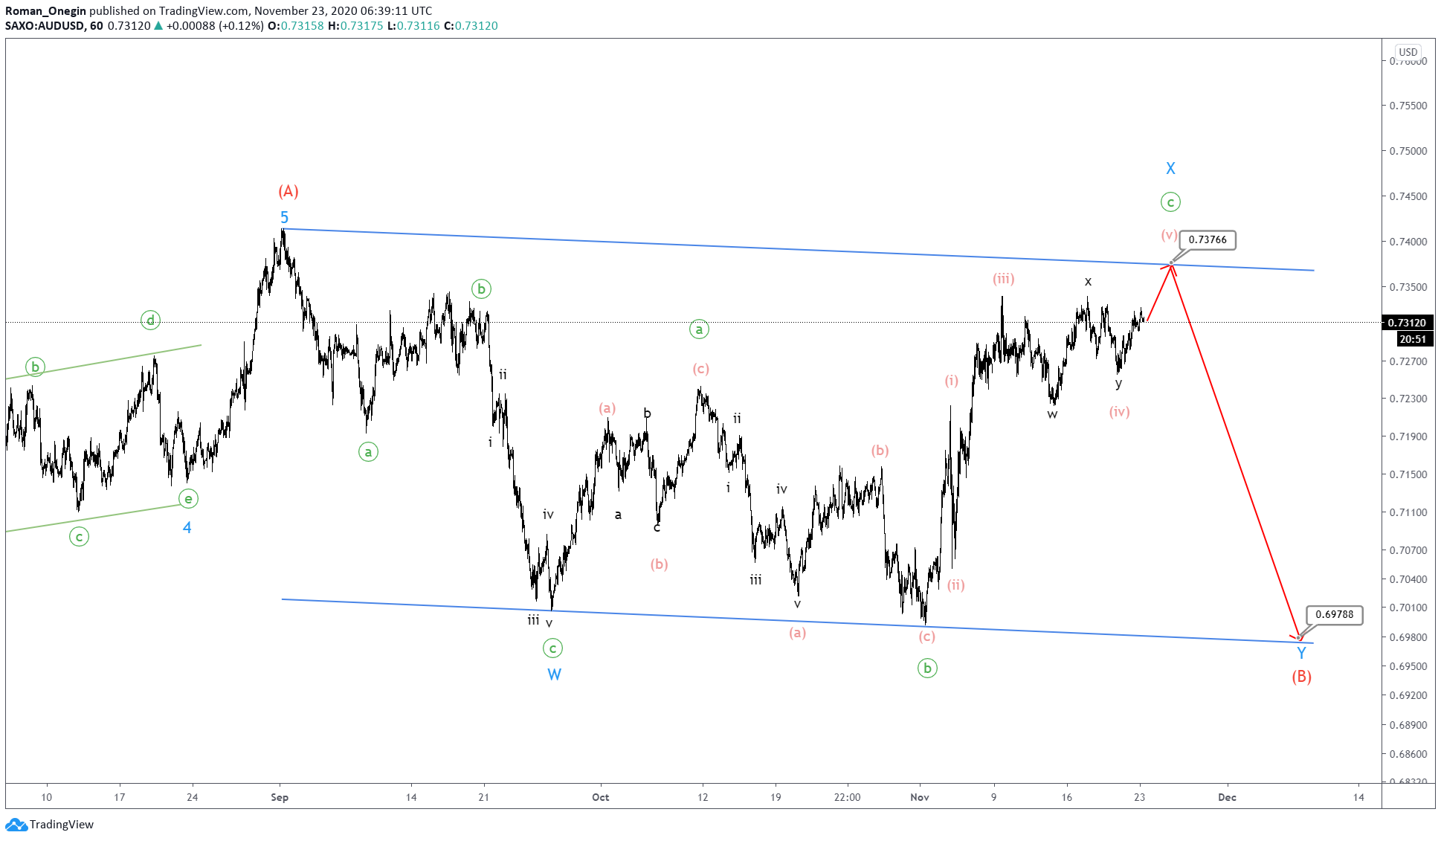Click the countdown timer 20:51 label
1441x841 pixels.
click(x=1412, y=339)
